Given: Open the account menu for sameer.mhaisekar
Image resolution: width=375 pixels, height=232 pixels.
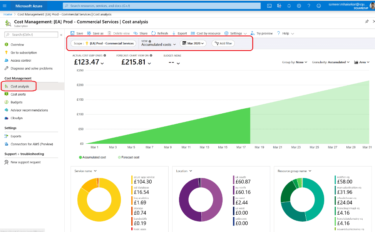Looking at the screenshot, I should [x=351, y=6].
